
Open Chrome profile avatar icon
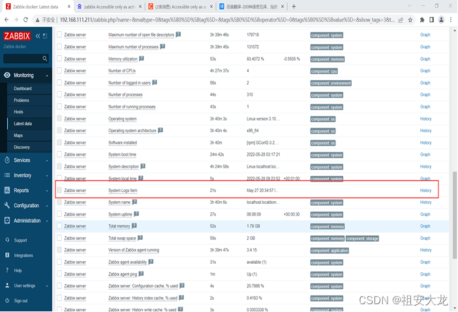(x=441, y=20)
